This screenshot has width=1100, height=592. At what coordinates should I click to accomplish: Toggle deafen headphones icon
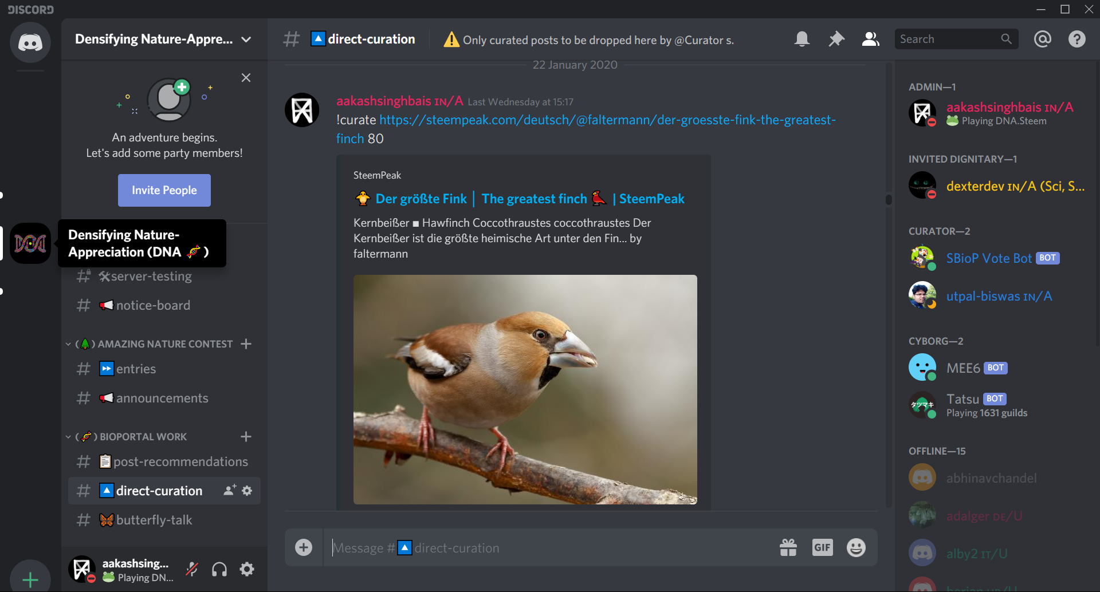click(219, 569)
